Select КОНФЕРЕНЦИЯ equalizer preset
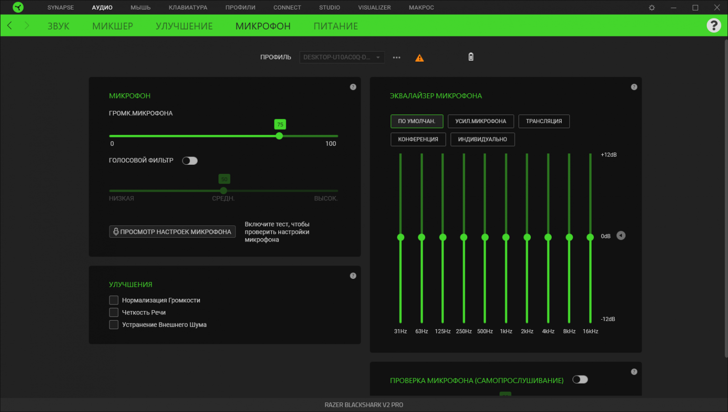This screenshot has height=412, width=728. click(x=418, y=139)
